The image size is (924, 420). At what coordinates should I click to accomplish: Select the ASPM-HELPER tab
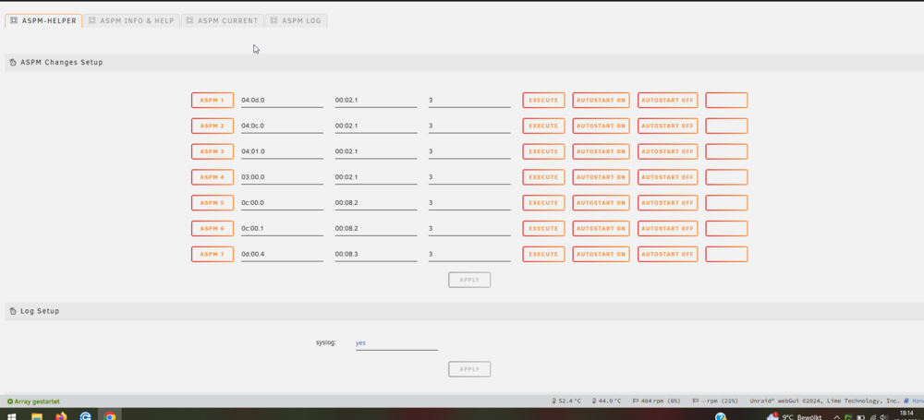43,20
